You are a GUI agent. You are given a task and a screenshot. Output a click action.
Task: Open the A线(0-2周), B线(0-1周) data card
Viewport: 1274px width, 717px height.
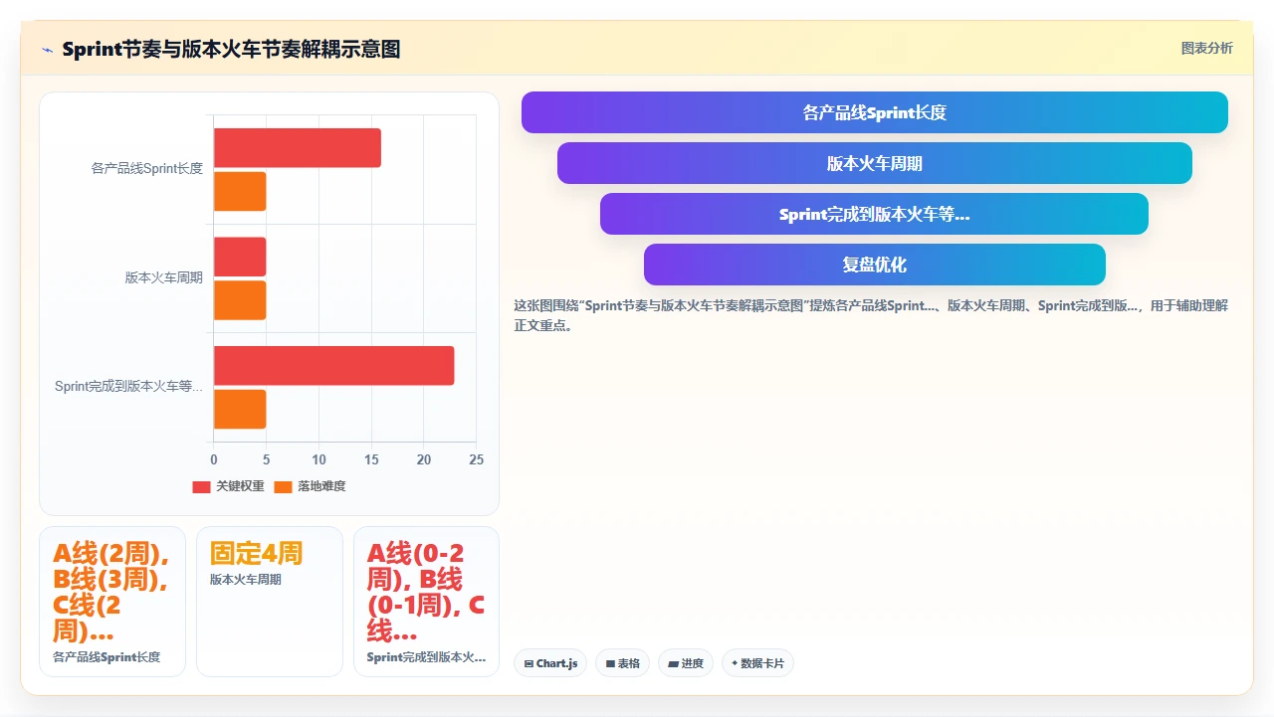pyautogui.click(x=426, y=602)
